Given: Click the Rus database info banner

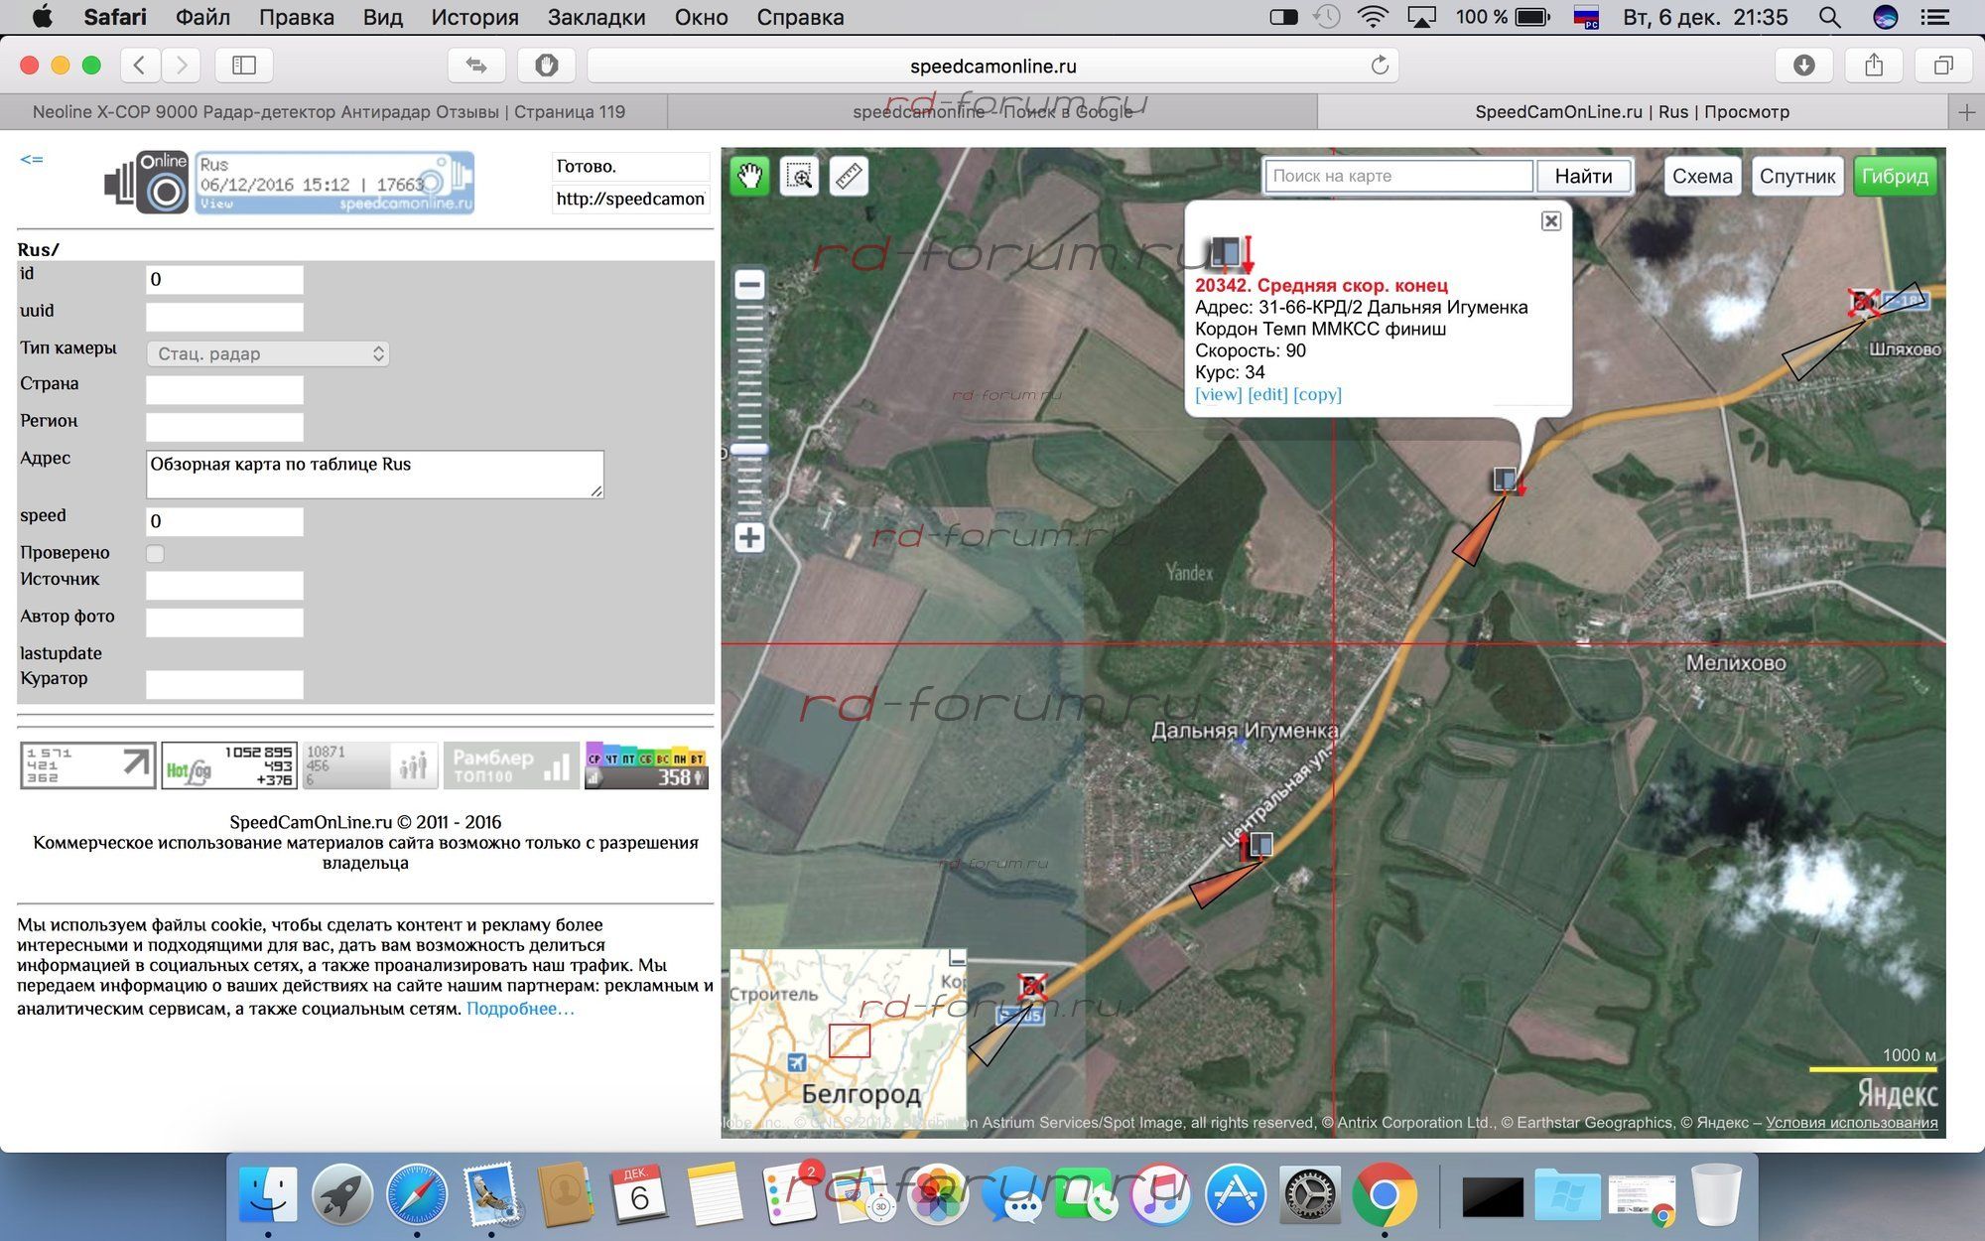Looking at the screenshot, I should [x=334, y=183].
